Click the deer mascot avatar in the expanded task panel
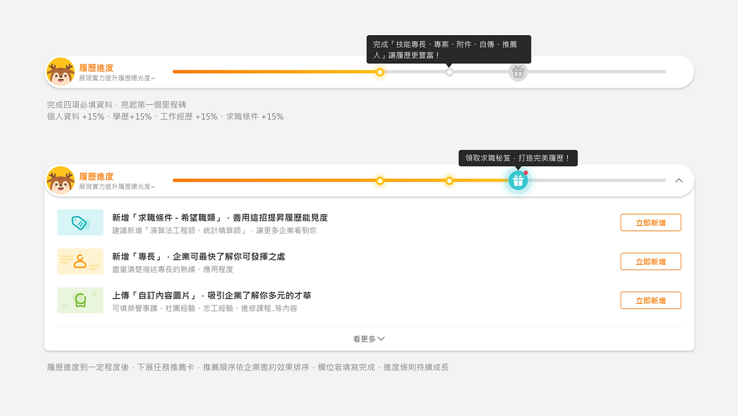 [61, 181]
